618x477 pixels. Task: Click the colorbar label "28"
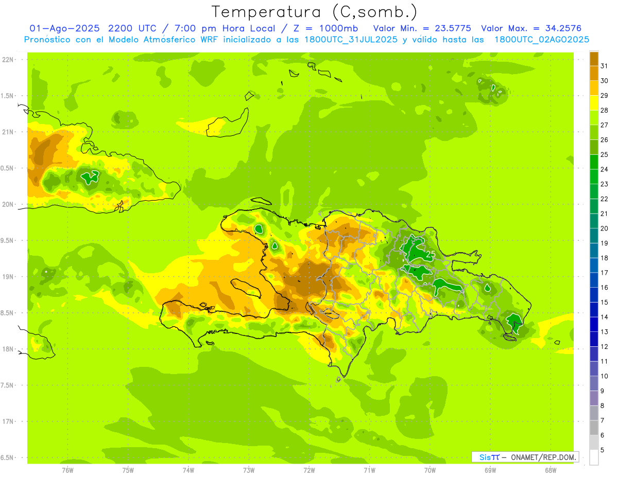click(x=605, y=110)
